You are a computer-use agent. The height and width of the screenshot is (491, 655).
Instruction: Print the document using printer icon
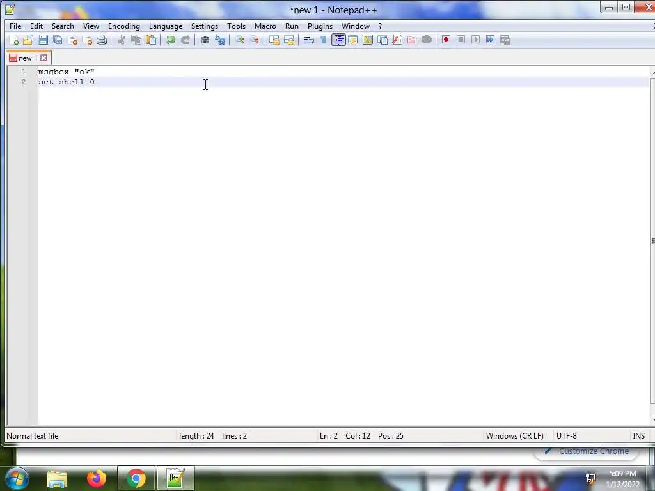(x=102, y=40)
